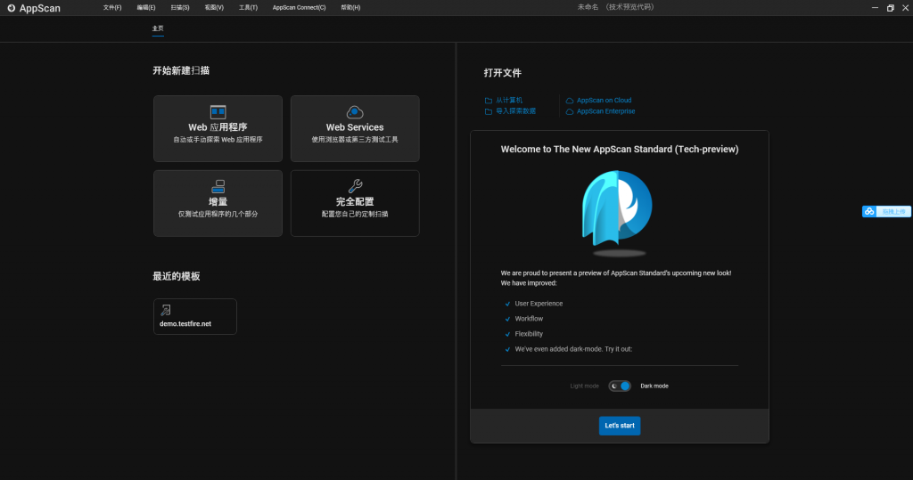
Task: Toggle the Light/Dark mode switch
Action: click(x=620, y=386)
